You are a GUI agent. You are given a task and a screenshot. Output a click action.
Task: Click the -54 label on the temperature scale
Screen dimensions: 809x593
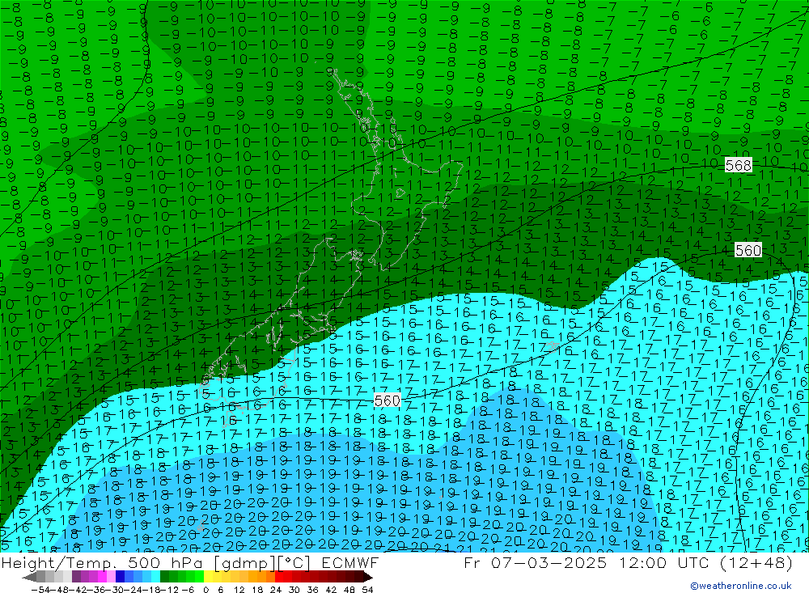40,590
